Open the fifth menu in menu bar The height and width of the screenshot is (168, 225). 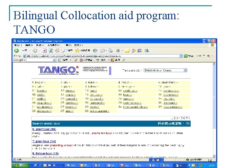pyautogui.click(x=68, y=45)
